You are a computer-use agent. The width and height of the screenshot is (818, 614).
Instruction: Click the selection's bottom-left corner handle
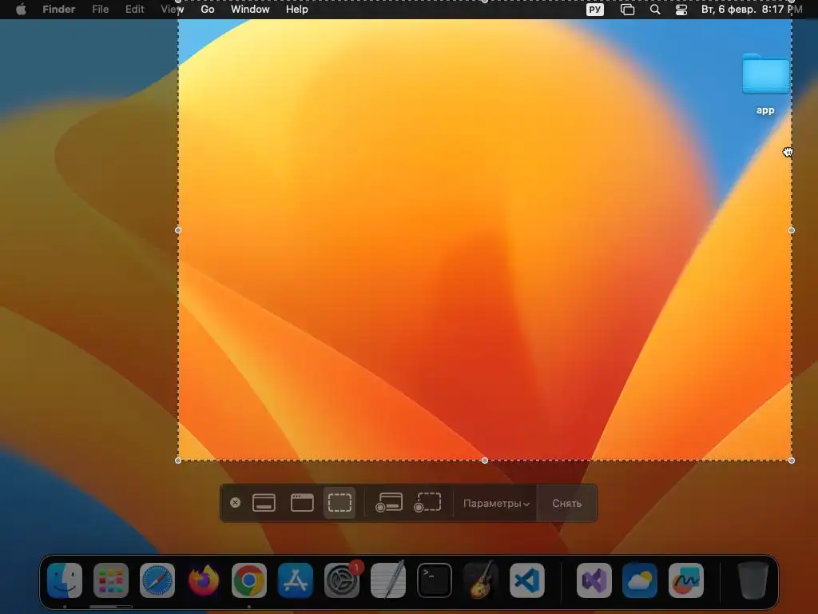[178, 460]
